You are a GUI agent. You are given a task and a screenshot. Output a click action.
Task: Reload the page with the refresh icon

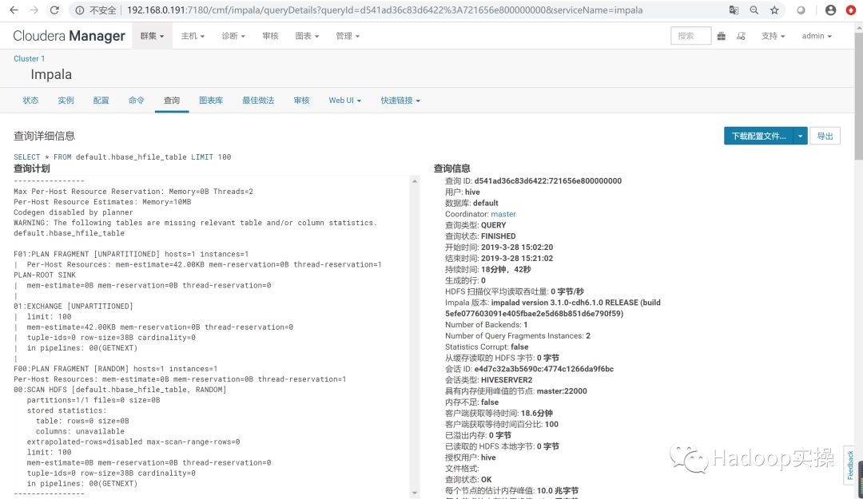tap(54, 10)
